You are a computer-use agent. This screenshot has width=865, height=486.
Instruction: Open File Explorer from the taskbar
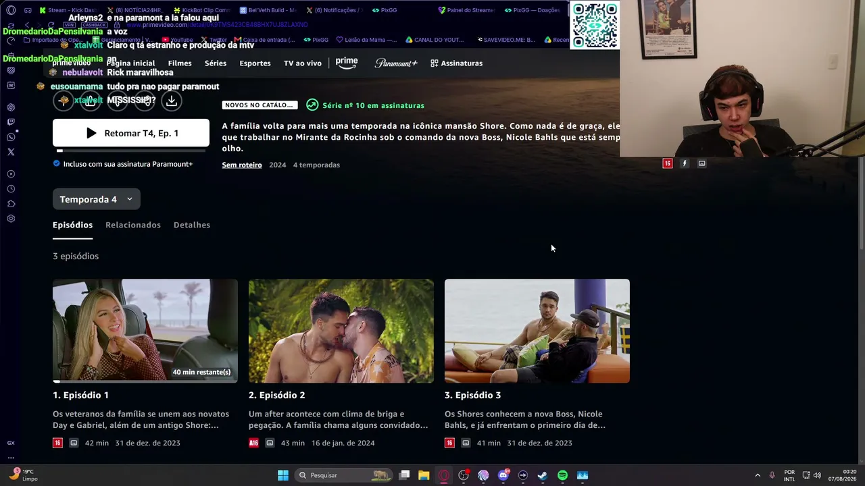point(424,475)
